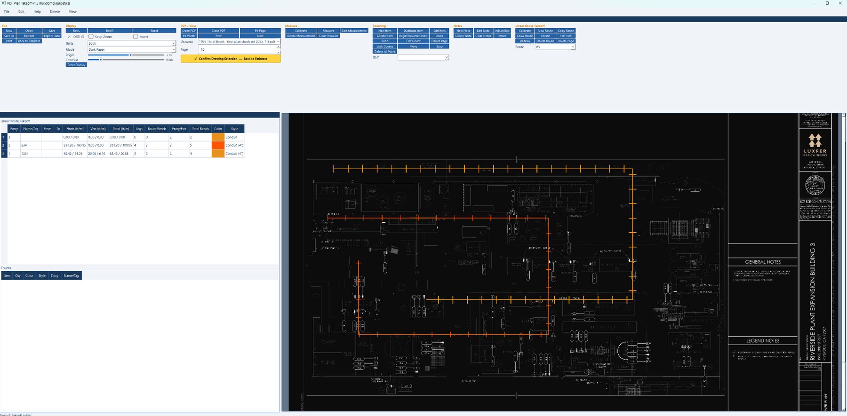Open the Delete menu
The image size is (847, 416).
pyautogui.click(x=55, y=12)
